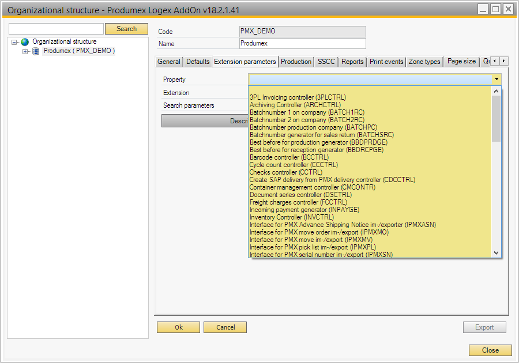The height and width of the screenshot is (363, 519).
Task: Click the globe icon for Organizational structure
Action: click(25, 42)
